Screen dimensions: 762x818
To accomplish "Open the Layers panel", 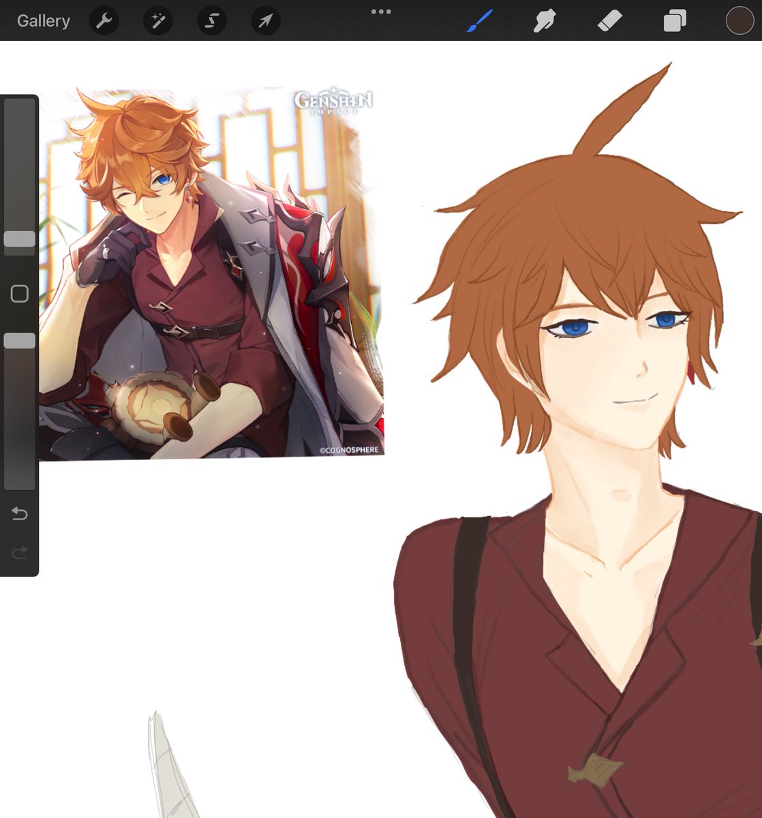I will (x=675, y=21).
